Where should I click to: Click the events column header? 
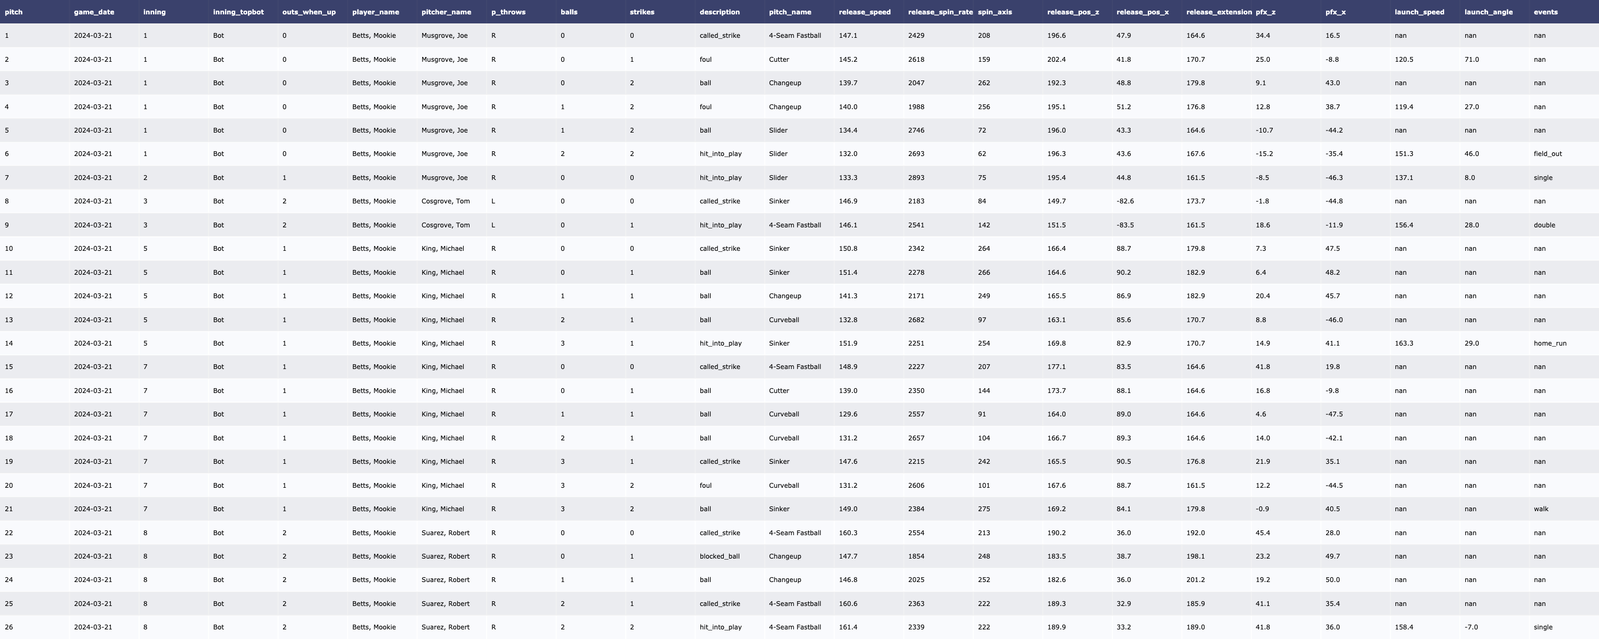click(x=1545, y=12)
